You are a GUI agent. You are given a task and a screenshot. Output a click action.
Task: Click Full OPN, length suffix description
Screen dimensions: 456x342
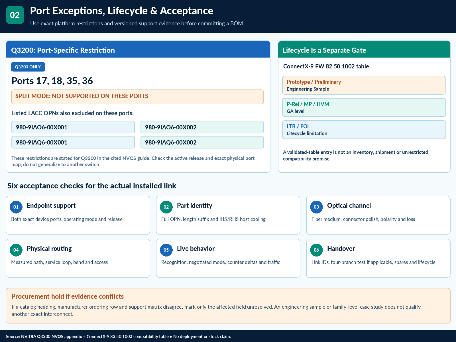pos(213,219)
